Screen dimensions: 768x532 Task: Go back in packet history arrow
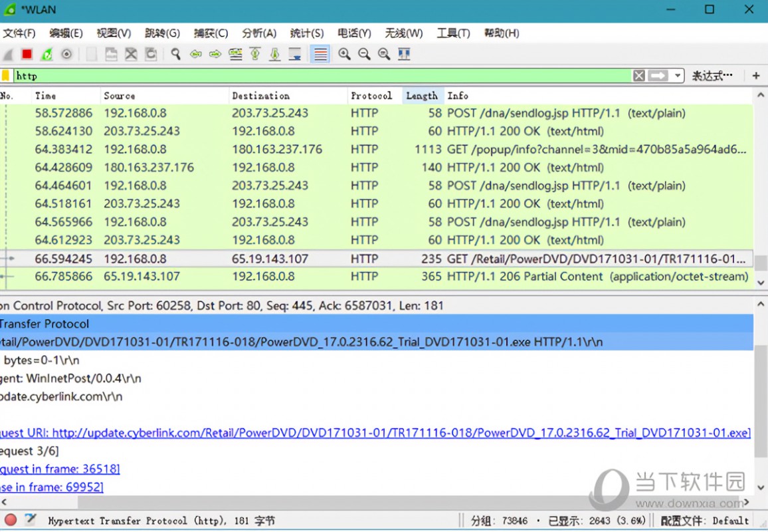click(x=196, y=55)
